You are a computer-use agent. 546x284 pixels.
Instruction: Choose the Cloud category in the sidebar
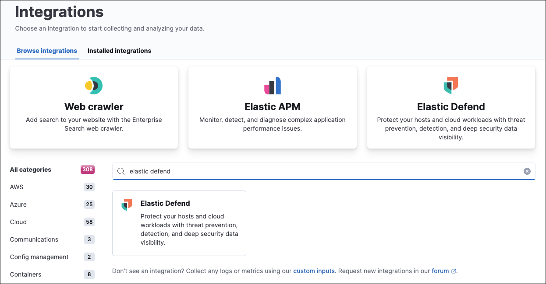point(18,222)
